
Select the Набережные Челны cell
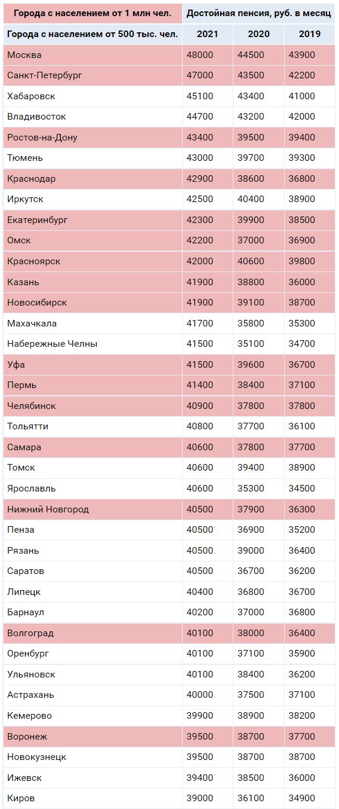point(93,344)
